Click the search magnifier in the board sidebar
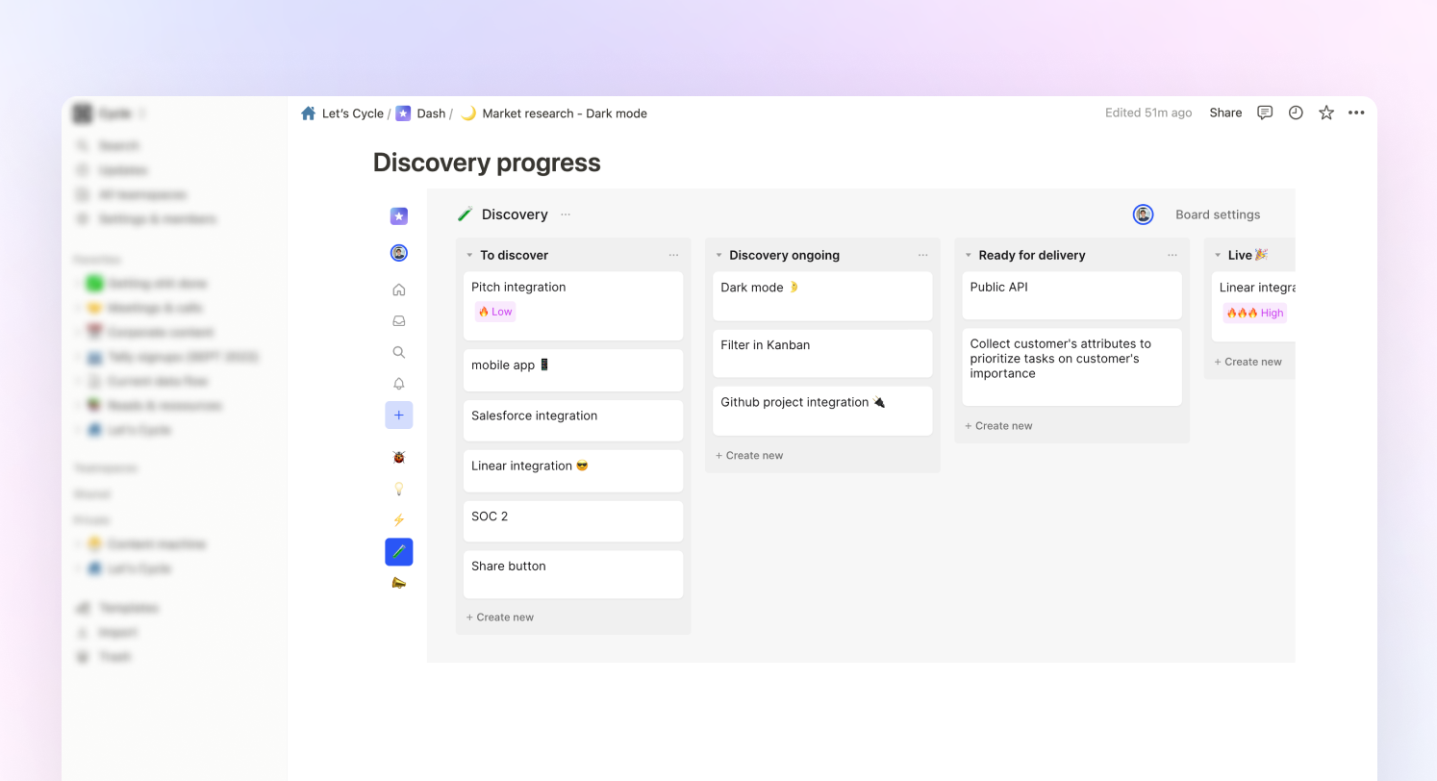1437x781 pixels. click(x=399, y=353)
